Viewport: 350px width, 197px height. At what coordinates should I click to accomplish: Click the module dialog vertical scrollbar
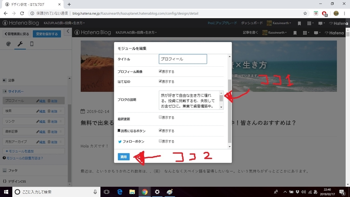(x=229, y=111)
